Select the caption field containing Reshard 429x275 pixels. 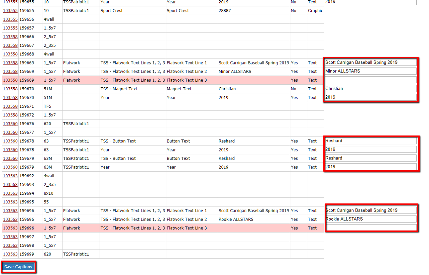[x=370, y=140]
